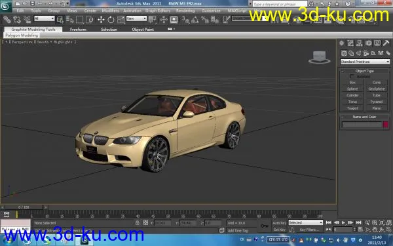Collapse the Object Type rollout
The image size is (393, 246).
coord(364,71)
